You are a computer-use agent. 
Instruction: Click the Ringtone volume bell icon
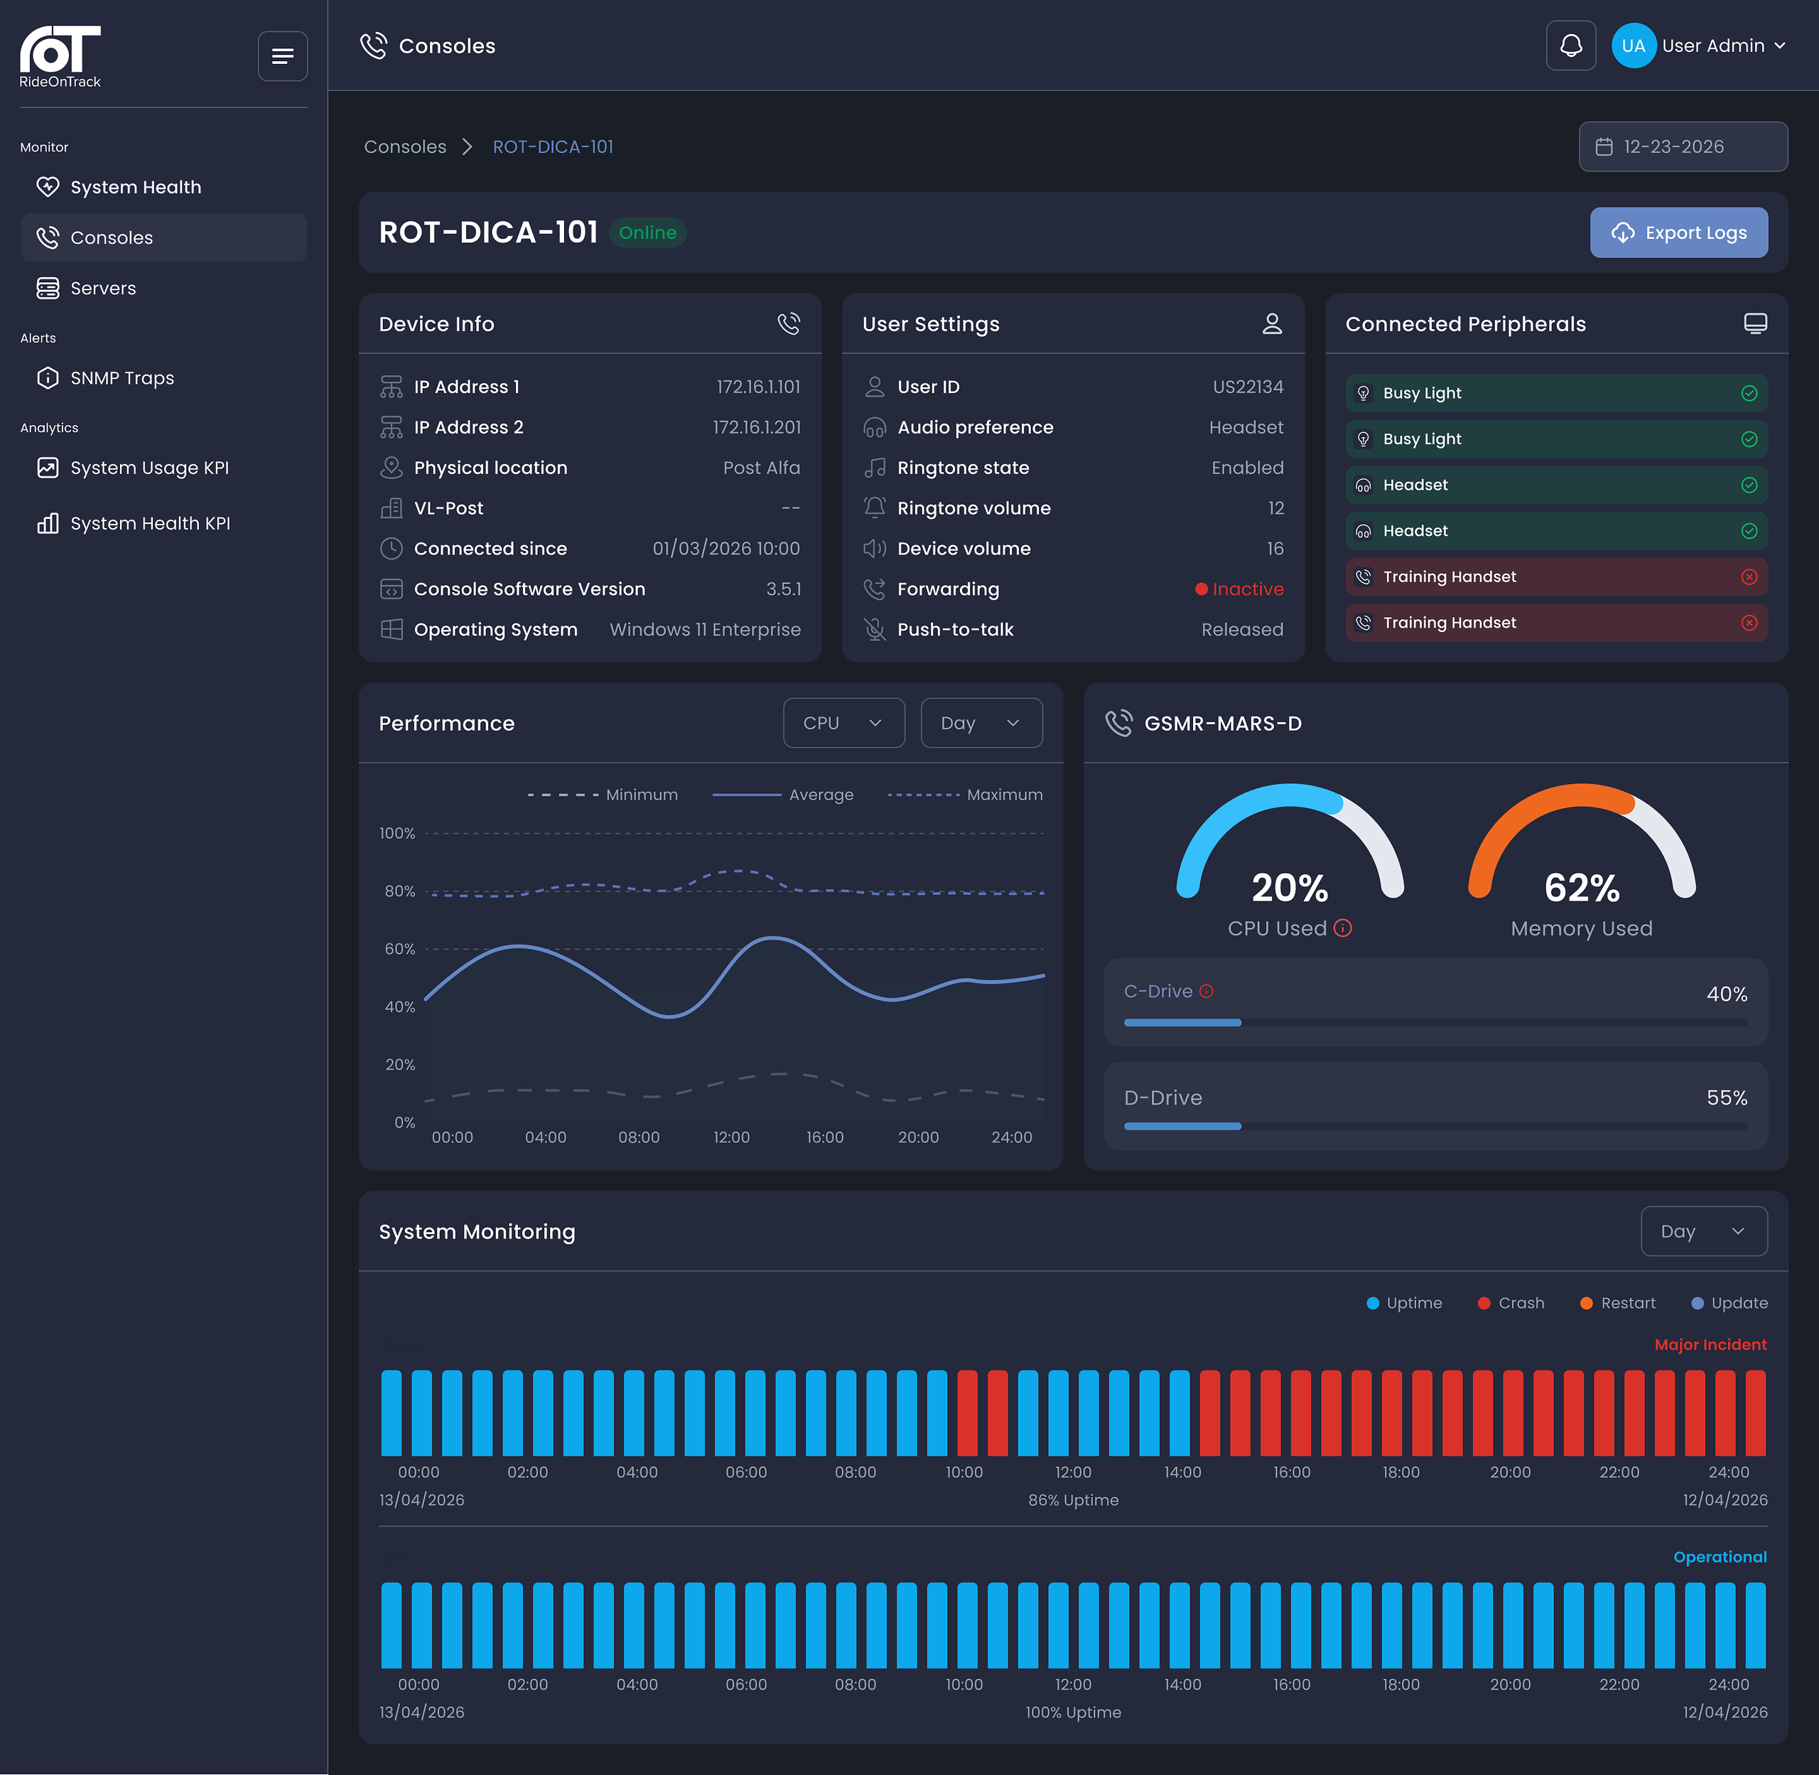(x=874, y=507)
